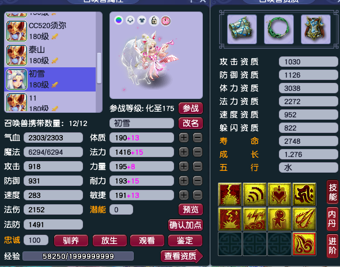The width and height of the screenshot is (340, 267).
Task: Select the highlighted skill in the bottom row
Action: pyautogui.click(x=304, y=244)
